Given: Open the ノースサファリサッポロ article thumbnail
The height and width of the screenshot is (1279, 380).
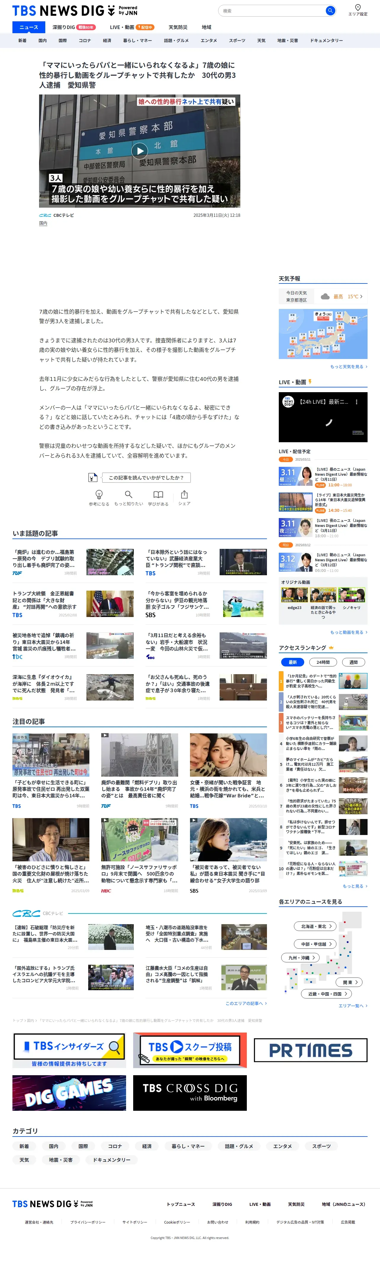Looking at the screenshot, I should [139, 840].
